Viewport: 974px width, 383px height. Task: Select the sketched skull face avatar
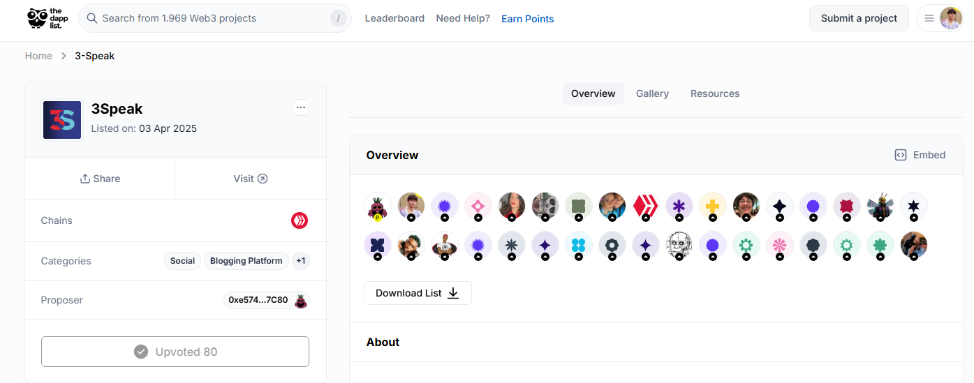click(679, 246)
